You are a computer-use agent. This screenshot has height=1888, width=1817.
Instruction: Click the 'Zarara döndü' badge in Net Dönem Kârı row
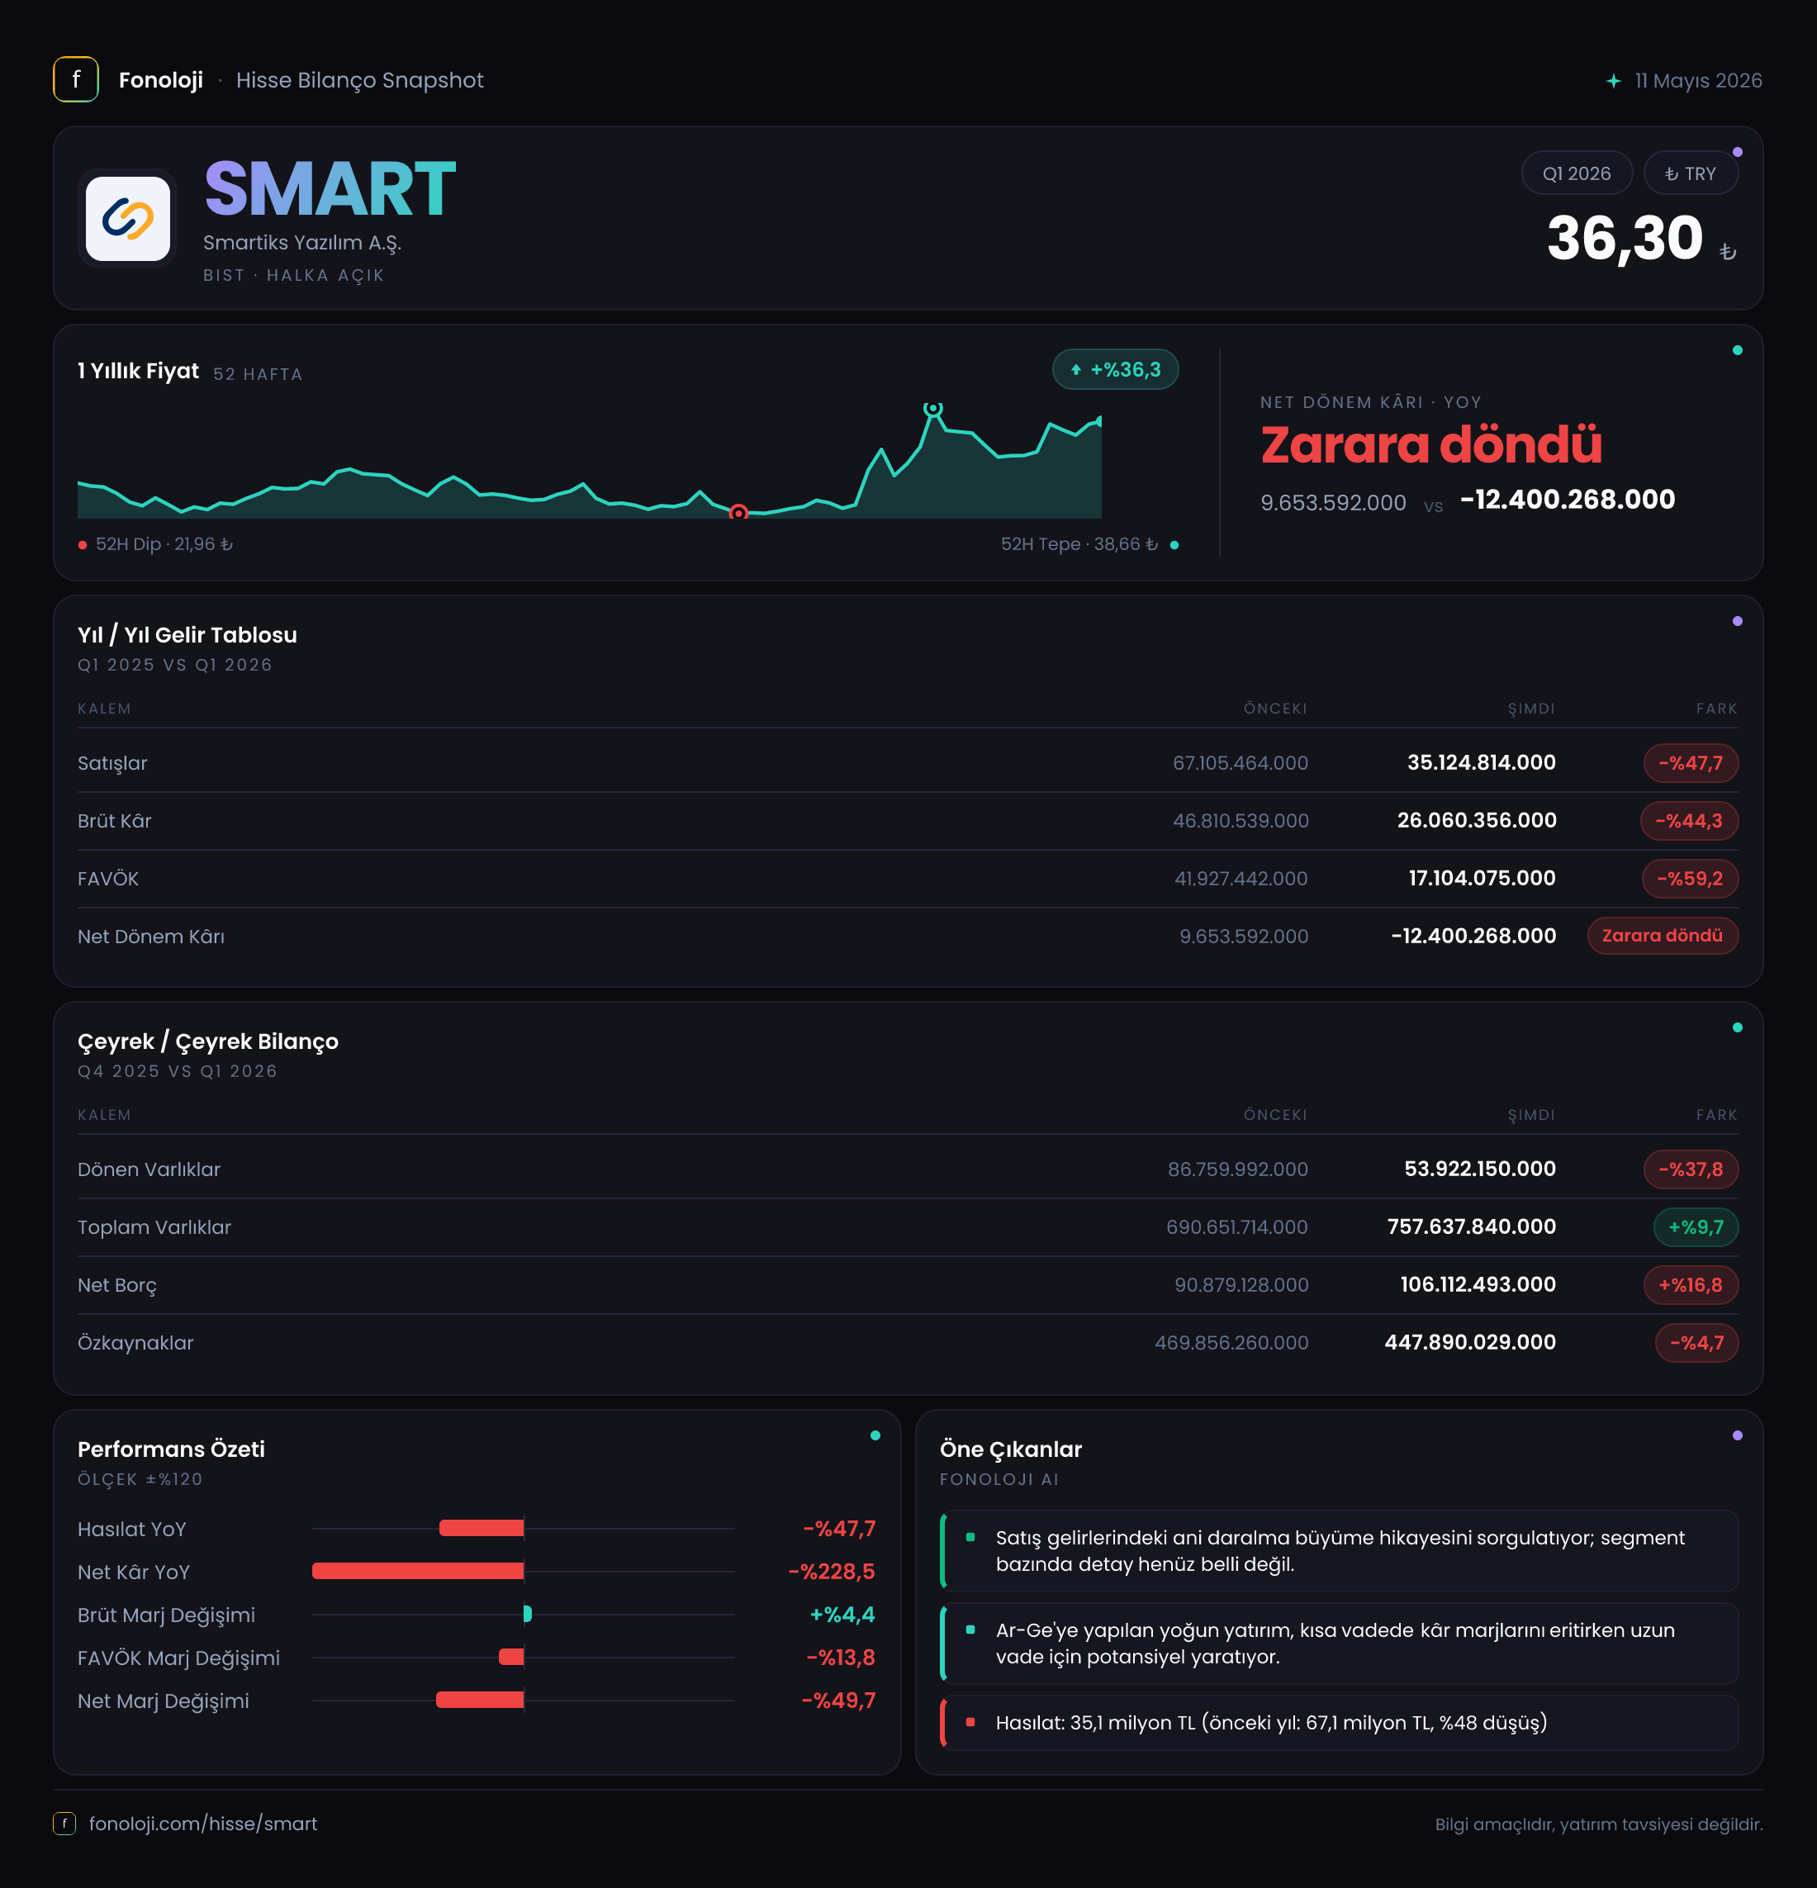point(1663,936)
